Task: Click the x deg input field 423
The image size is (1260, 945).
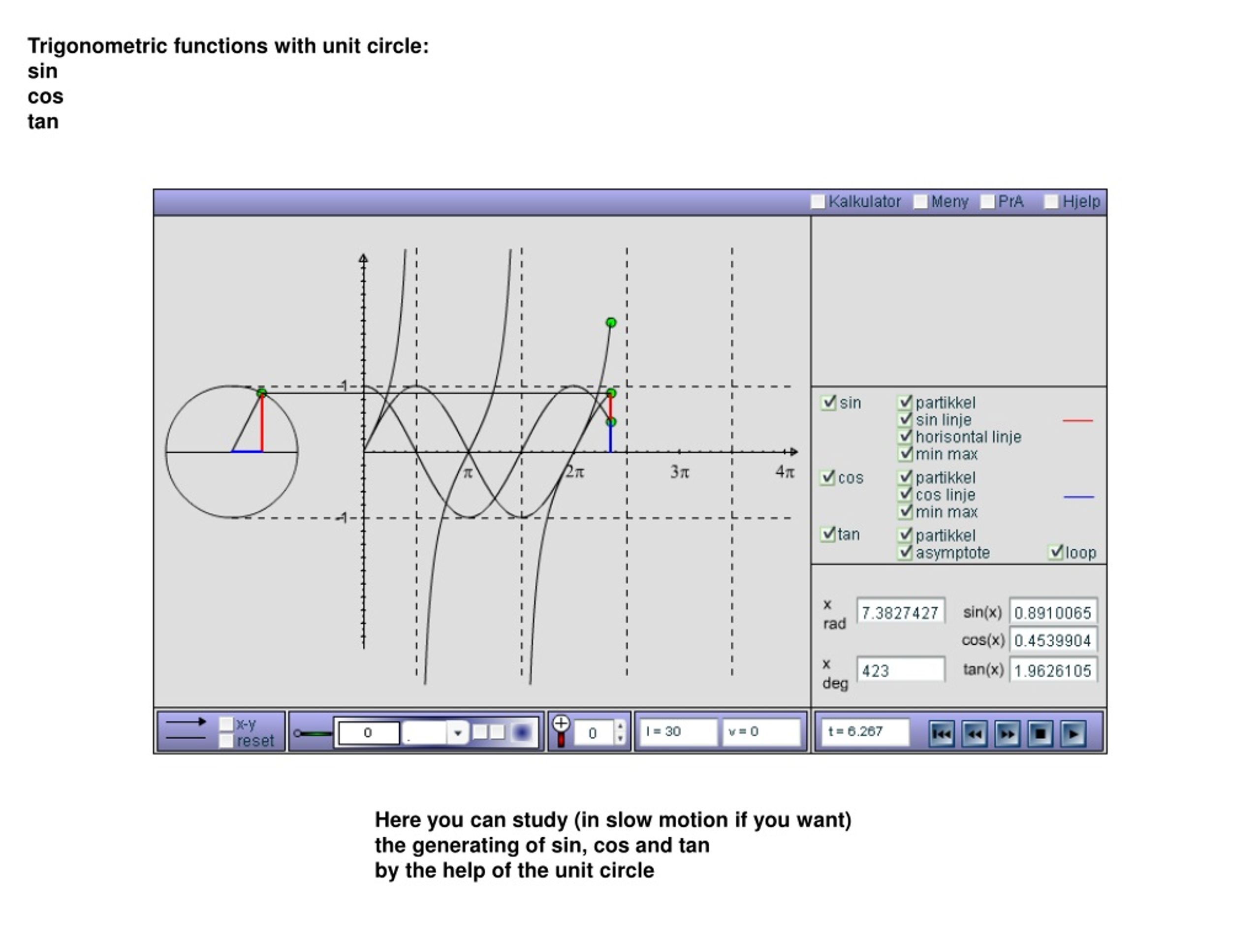Action: coord(900,670)
